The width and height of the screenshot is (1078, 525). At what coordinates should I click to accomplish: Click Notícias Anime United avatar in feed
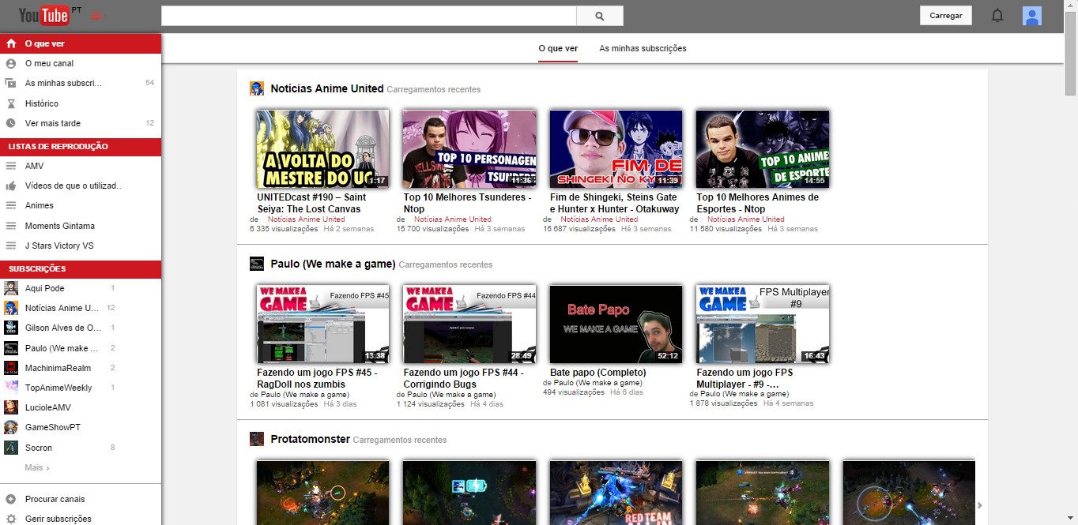click(x=257, y=88)
